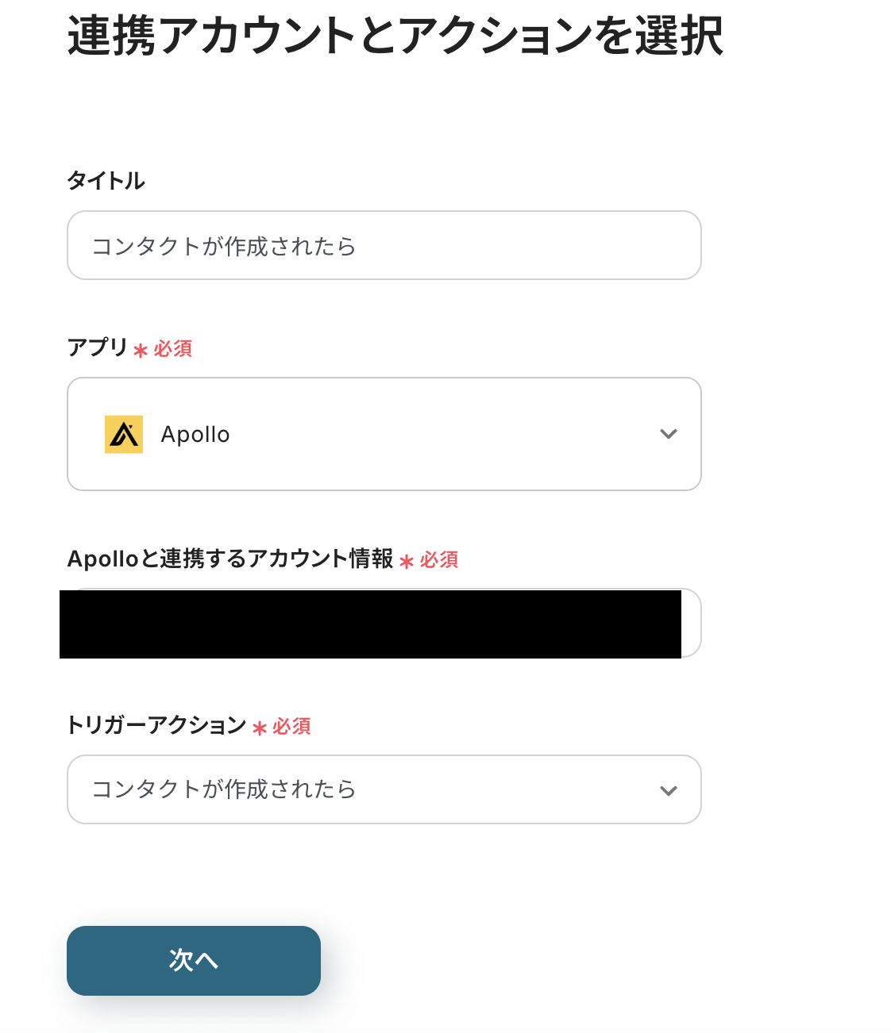The width and height of the screenshot is (891, 1033).
Task: Select the Apollo app name text
Action: pos(195,435)
